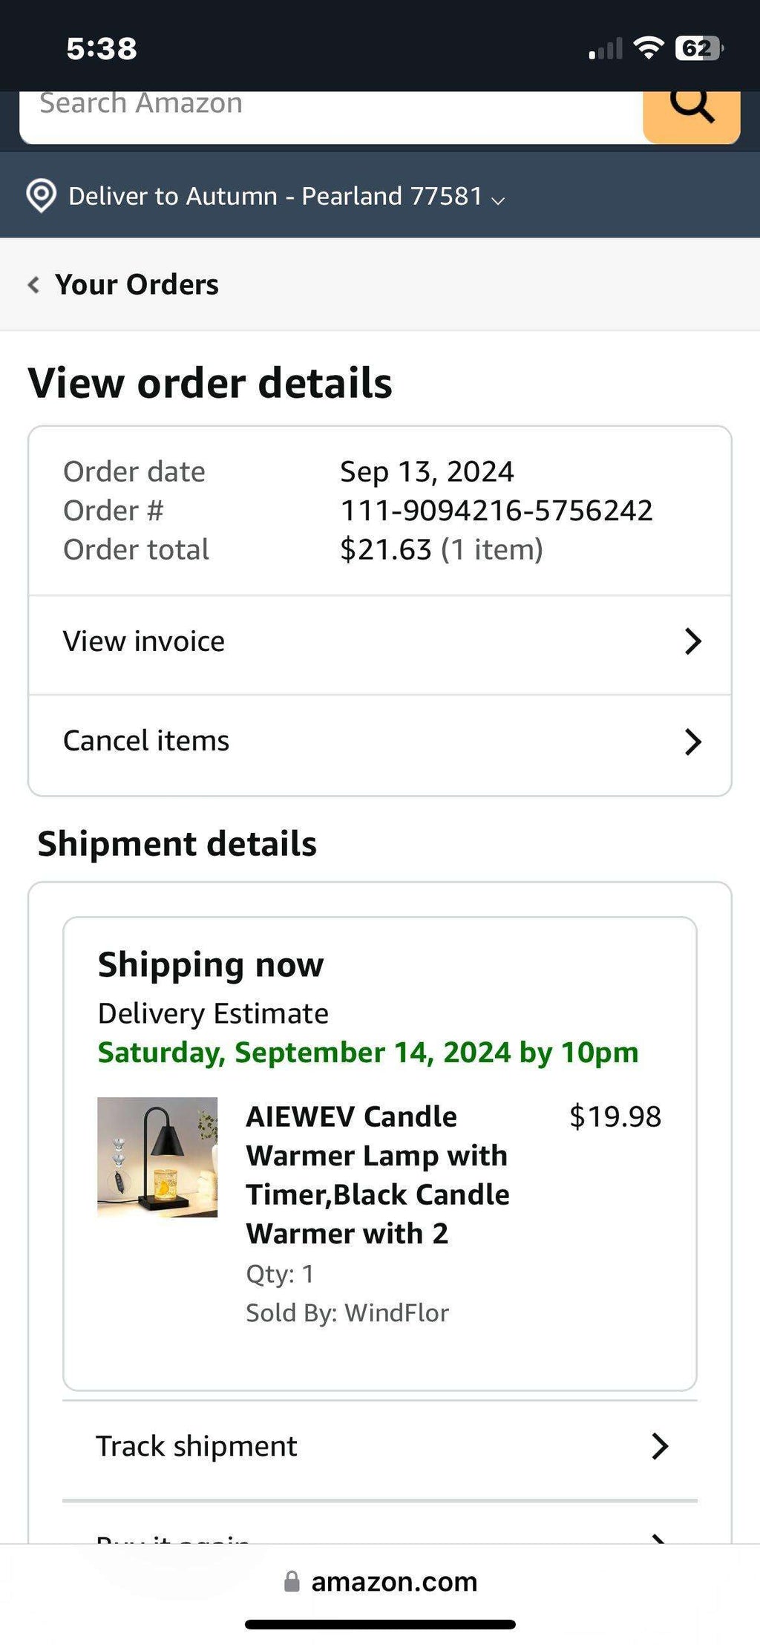This screenshot has width=760, height=1645.
Task: Tap the back arrow beside Your Orders
Action: (33, 284)
